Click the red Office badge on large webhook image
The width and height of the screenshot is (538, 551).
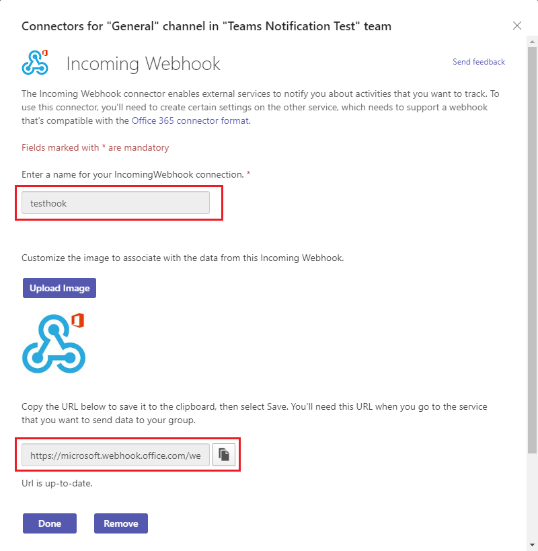pyautogui.click(x=77, y=320)
